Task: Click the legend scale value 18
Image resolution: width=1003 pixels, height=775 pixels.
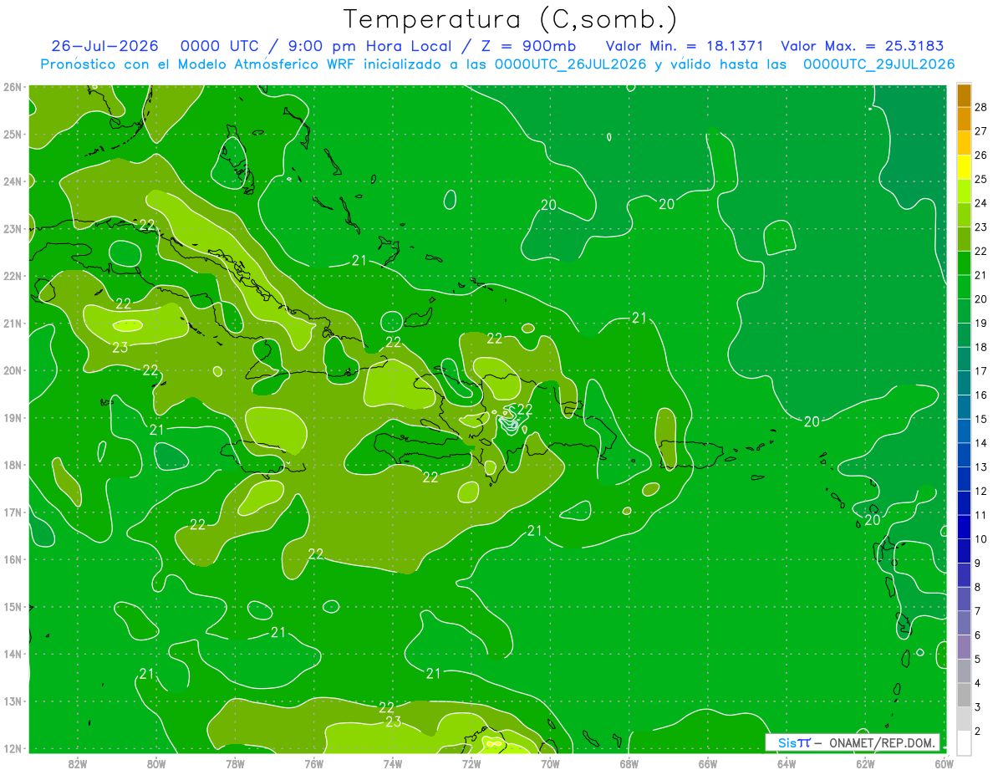Action: coord(980,347)
